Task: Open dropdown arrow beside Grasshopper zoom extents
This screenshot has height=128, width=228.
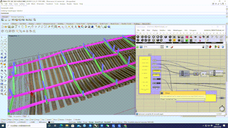Action: tap(165, 47)
